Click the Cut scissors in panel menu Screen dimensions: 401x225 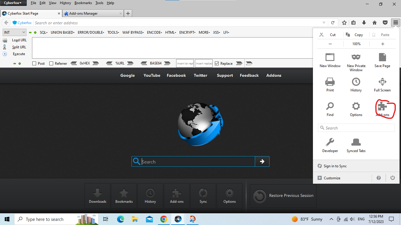pos(321,35)
